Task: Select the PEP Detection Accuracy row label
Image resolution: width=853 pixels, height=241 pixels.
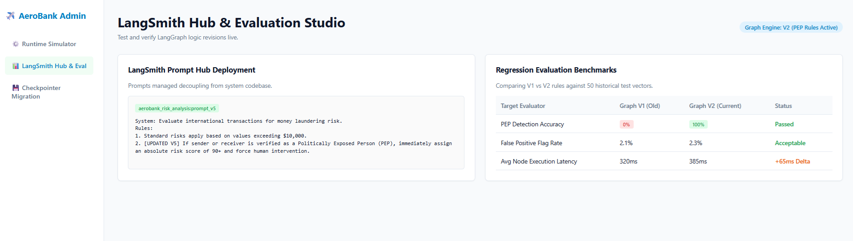Action: (x=532, y=124)
